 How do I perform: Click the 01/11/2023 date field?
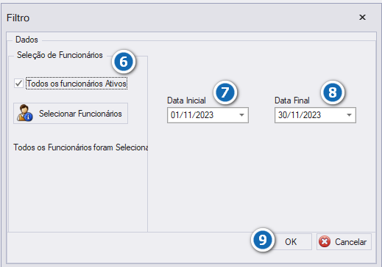pos(208,115)
